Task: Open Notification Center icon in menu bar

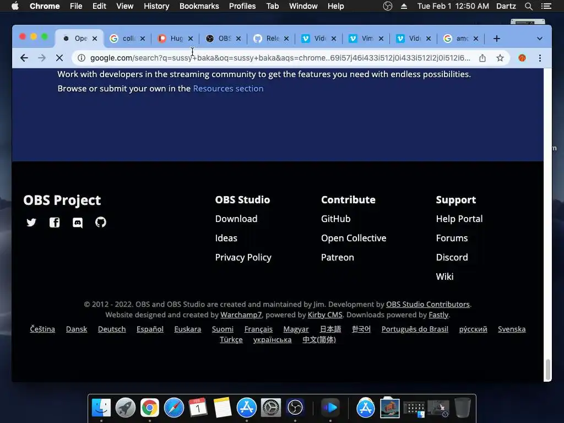Action: pyautogui.click(x=546, y=6)
